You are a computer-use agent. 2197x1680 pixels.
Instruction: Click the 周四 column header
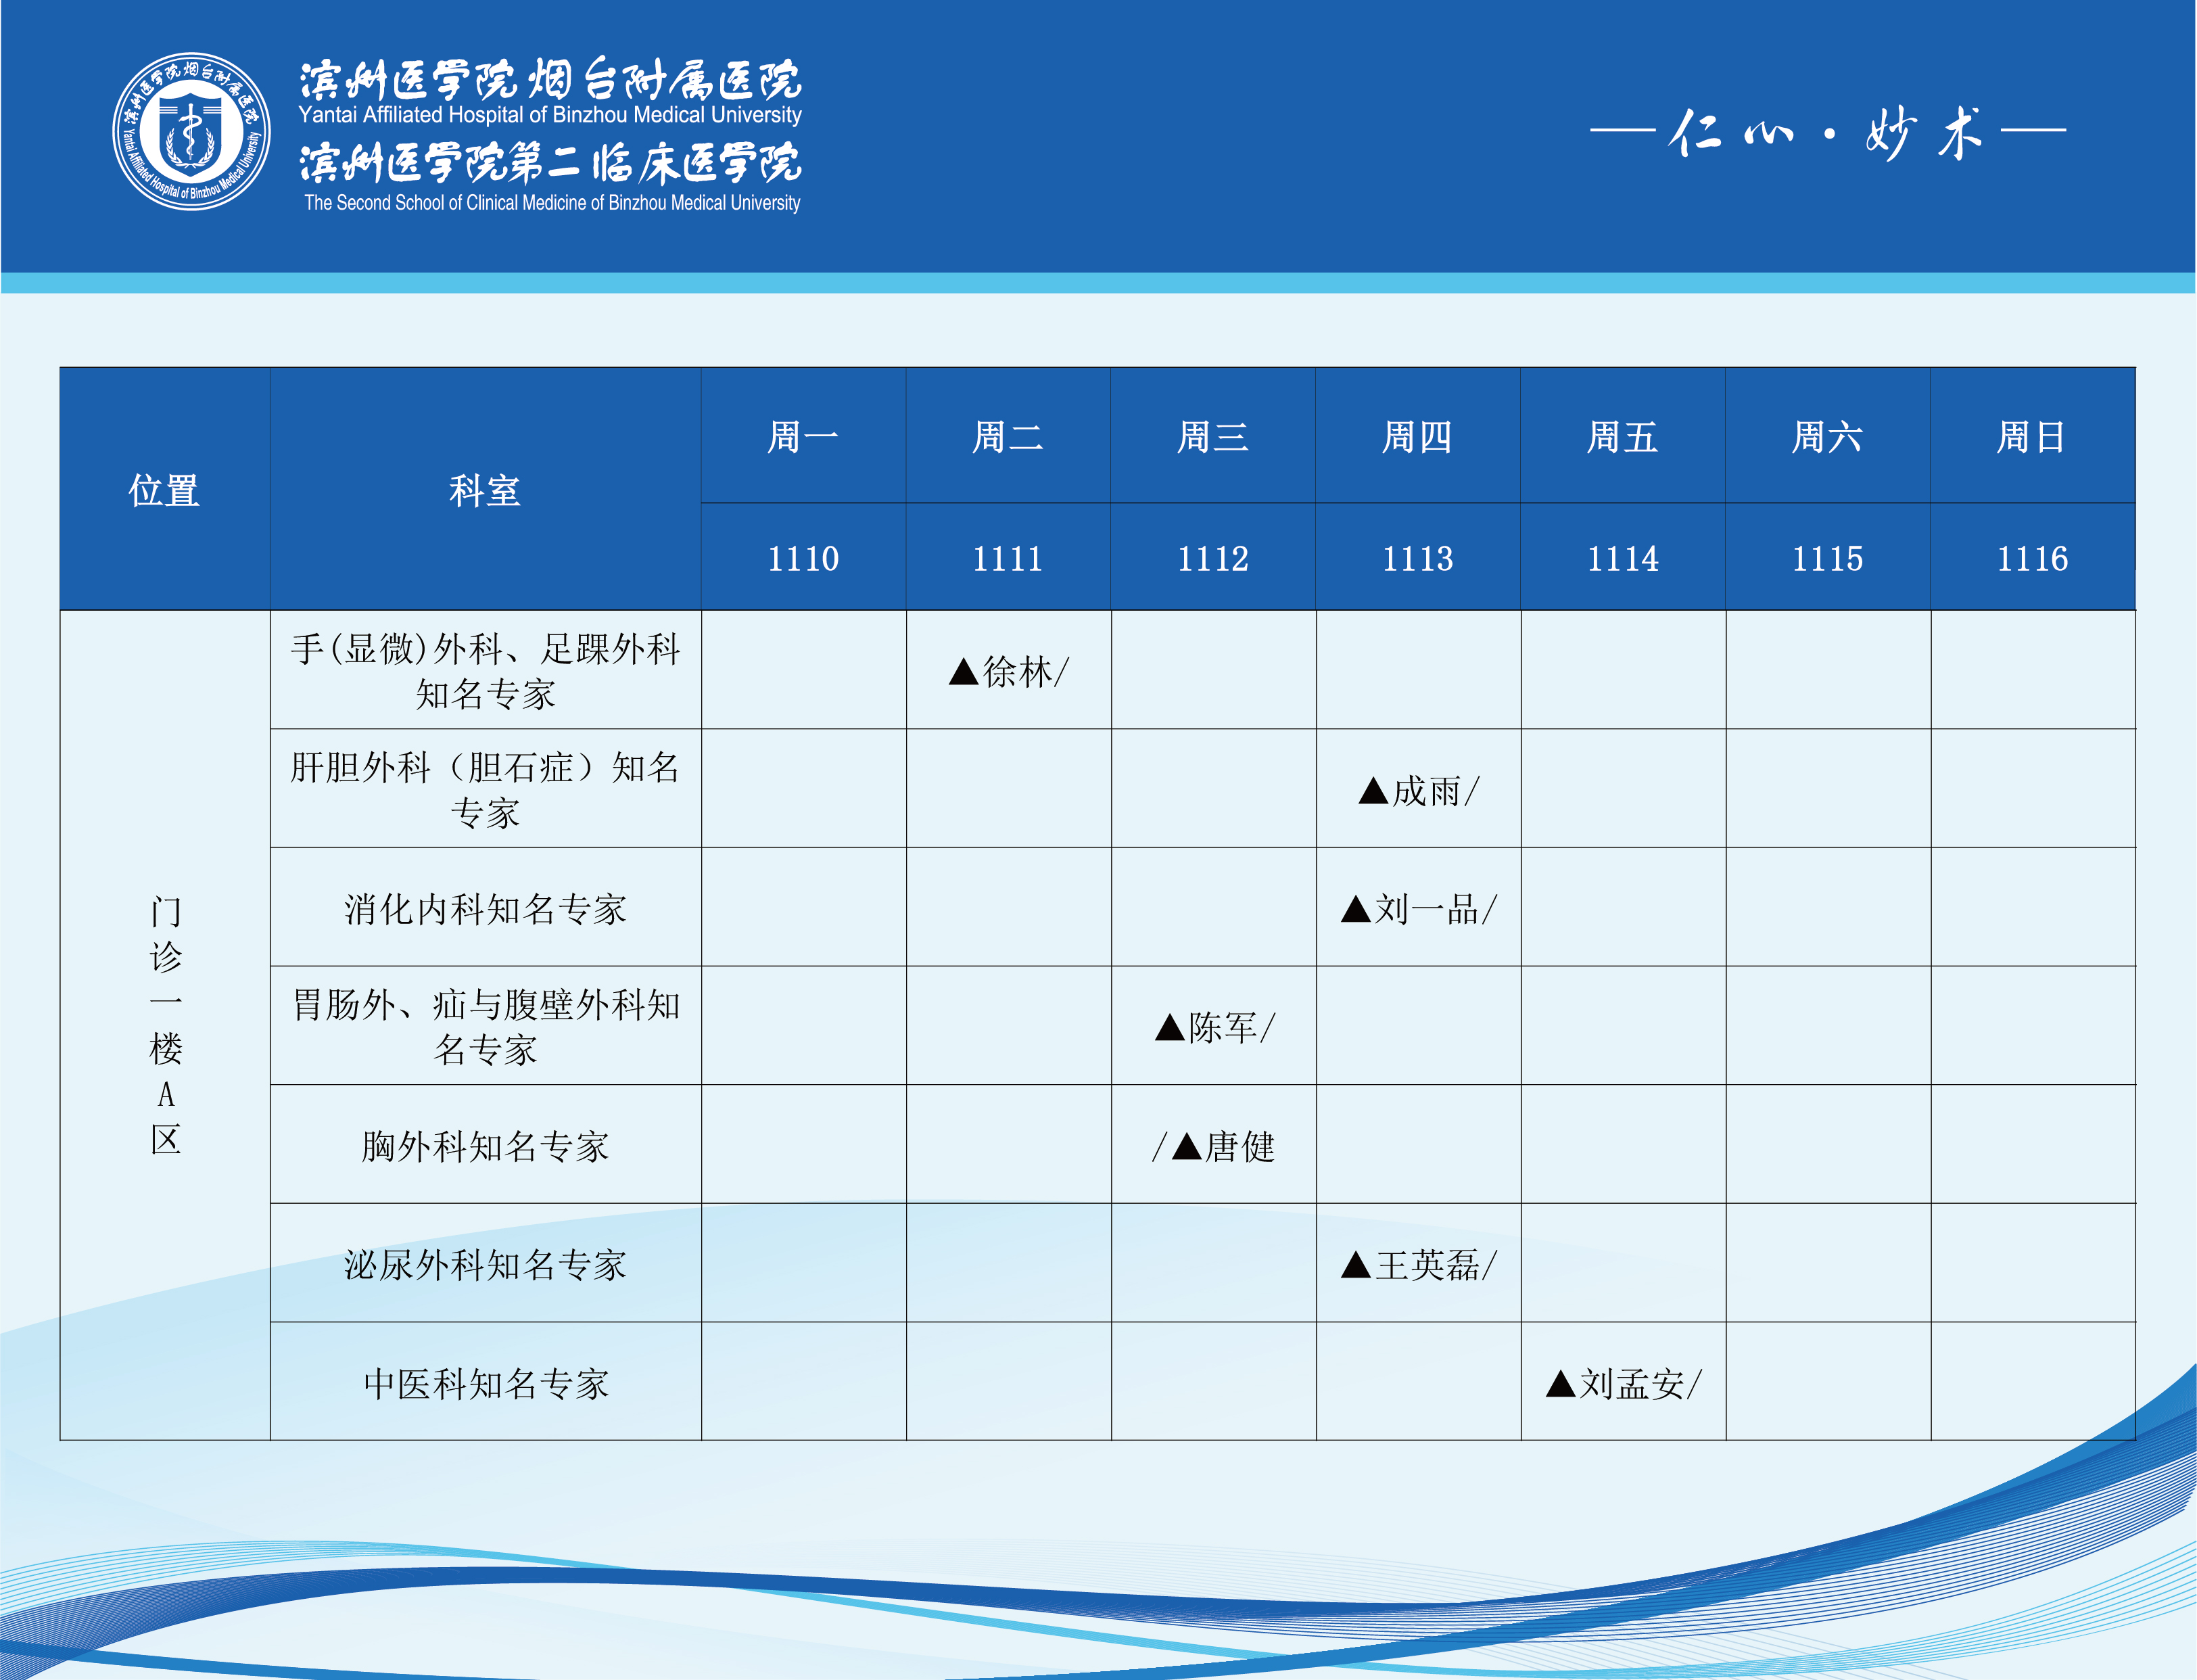coord(1417,437)
